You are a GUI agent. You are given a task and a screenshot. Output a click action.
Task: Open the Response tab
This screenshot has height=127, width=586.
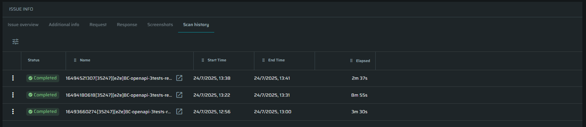click(x=127, y=25)
